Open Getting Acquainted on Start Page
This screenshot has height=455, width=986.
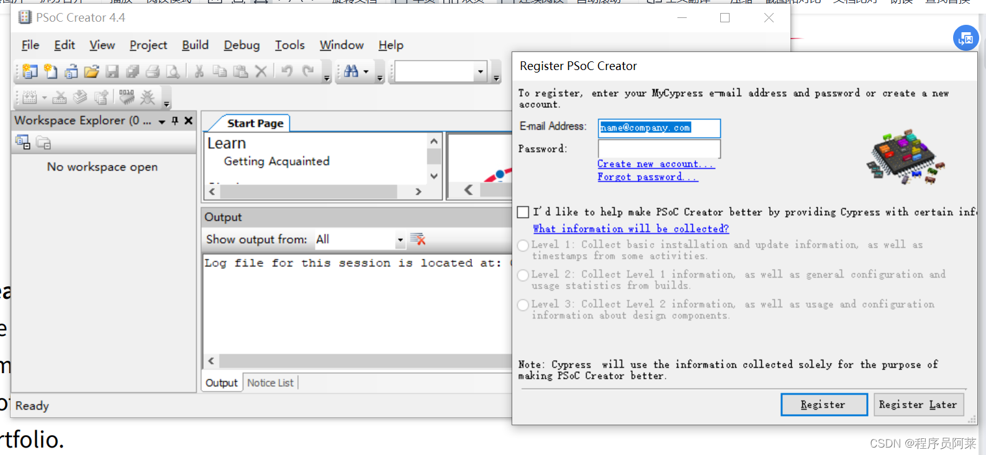pos(277,162)
